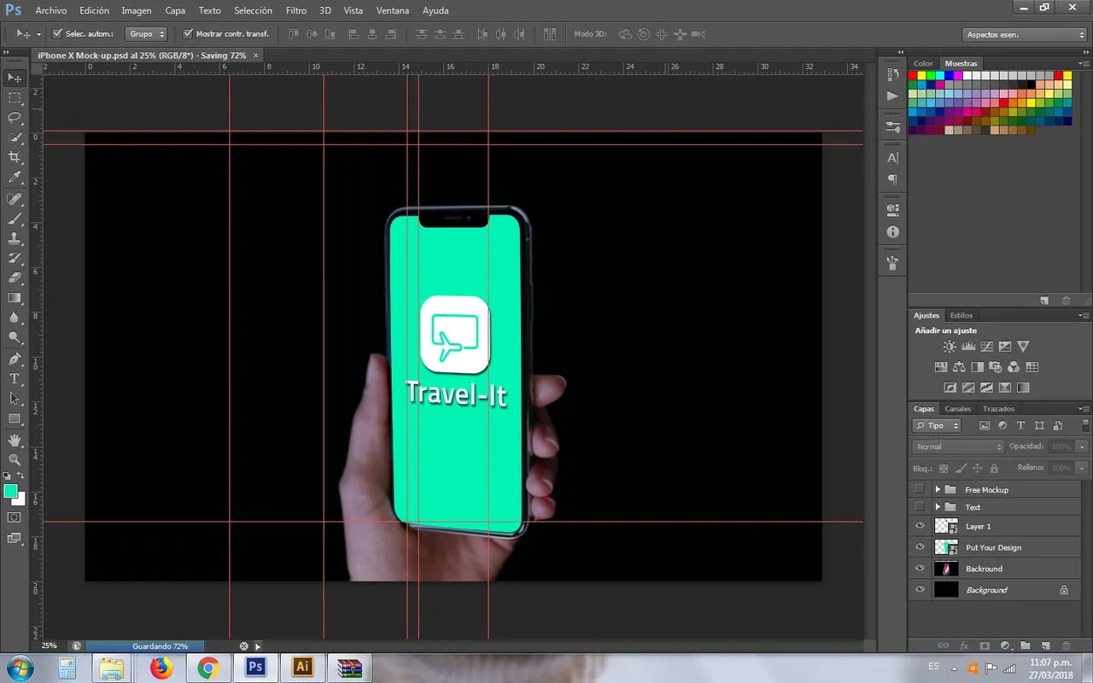Show the Text group
Viewport: 1093px width, 683px height.
[x=920, y=507]
